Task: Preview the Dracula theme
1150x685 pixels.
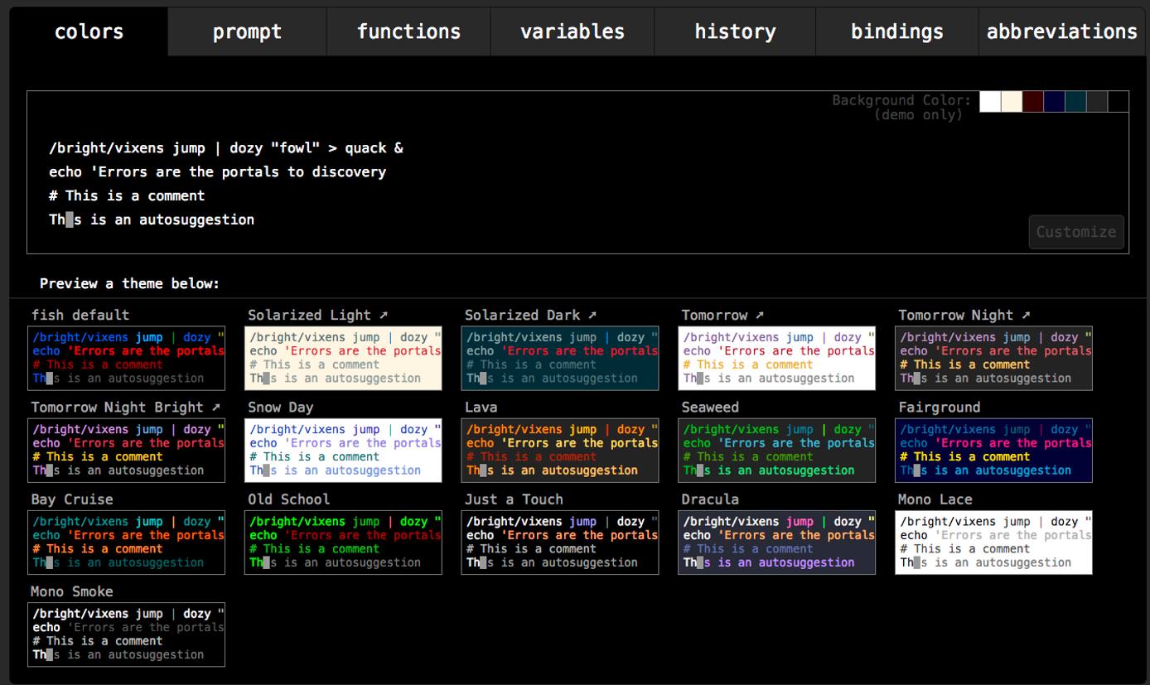Action: point(776,542)
